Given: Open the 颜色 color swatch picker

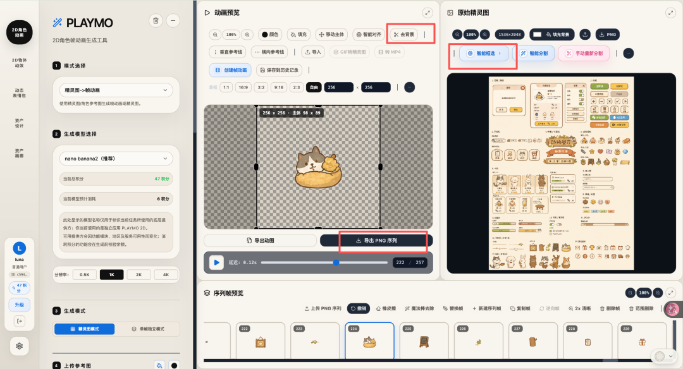Looking at the screenshot, I should coord(270,34).
